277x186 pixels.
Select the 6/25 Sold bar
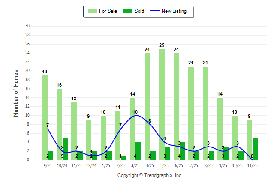pyautogui.click(x=182, y=151)
